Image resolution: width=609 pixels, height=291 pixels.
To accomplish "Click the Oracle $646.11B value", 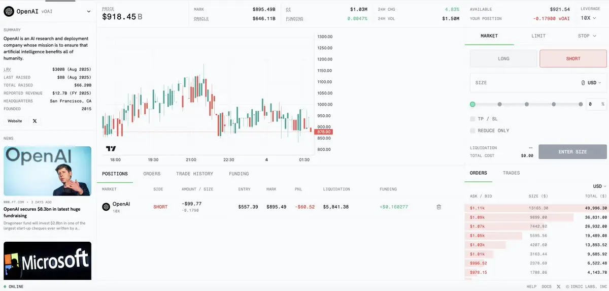I will click(264, 19).
